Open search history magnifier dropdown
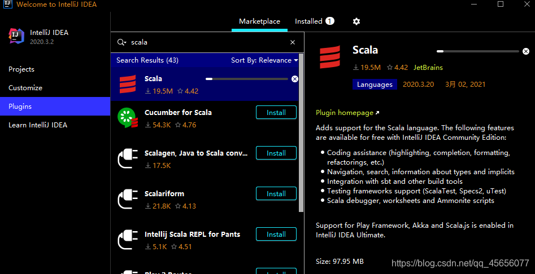The width and height of the screenshot is (535, 274). (122, 42)
